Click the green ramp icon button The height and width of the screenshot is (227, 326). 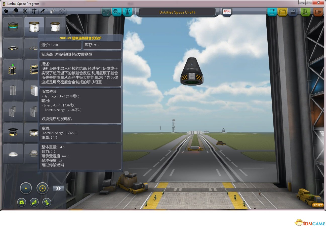coord(34,202)
